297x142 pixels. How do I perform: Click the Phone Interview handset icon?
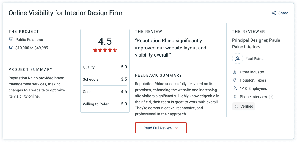click(x=235, y=97)
